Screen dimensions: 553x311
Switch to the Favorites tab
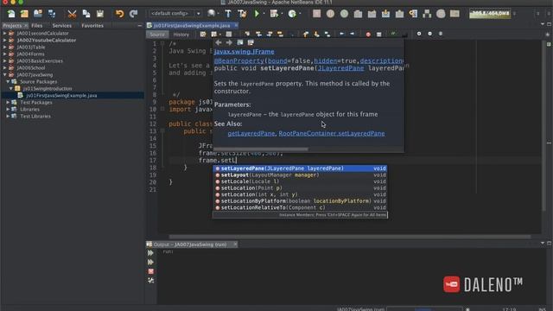[x=92, y=26]
